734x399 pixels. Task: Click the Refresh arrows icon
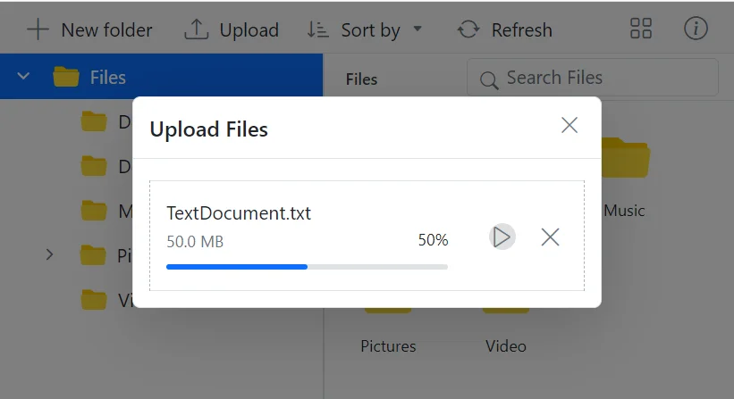point(468,29)
